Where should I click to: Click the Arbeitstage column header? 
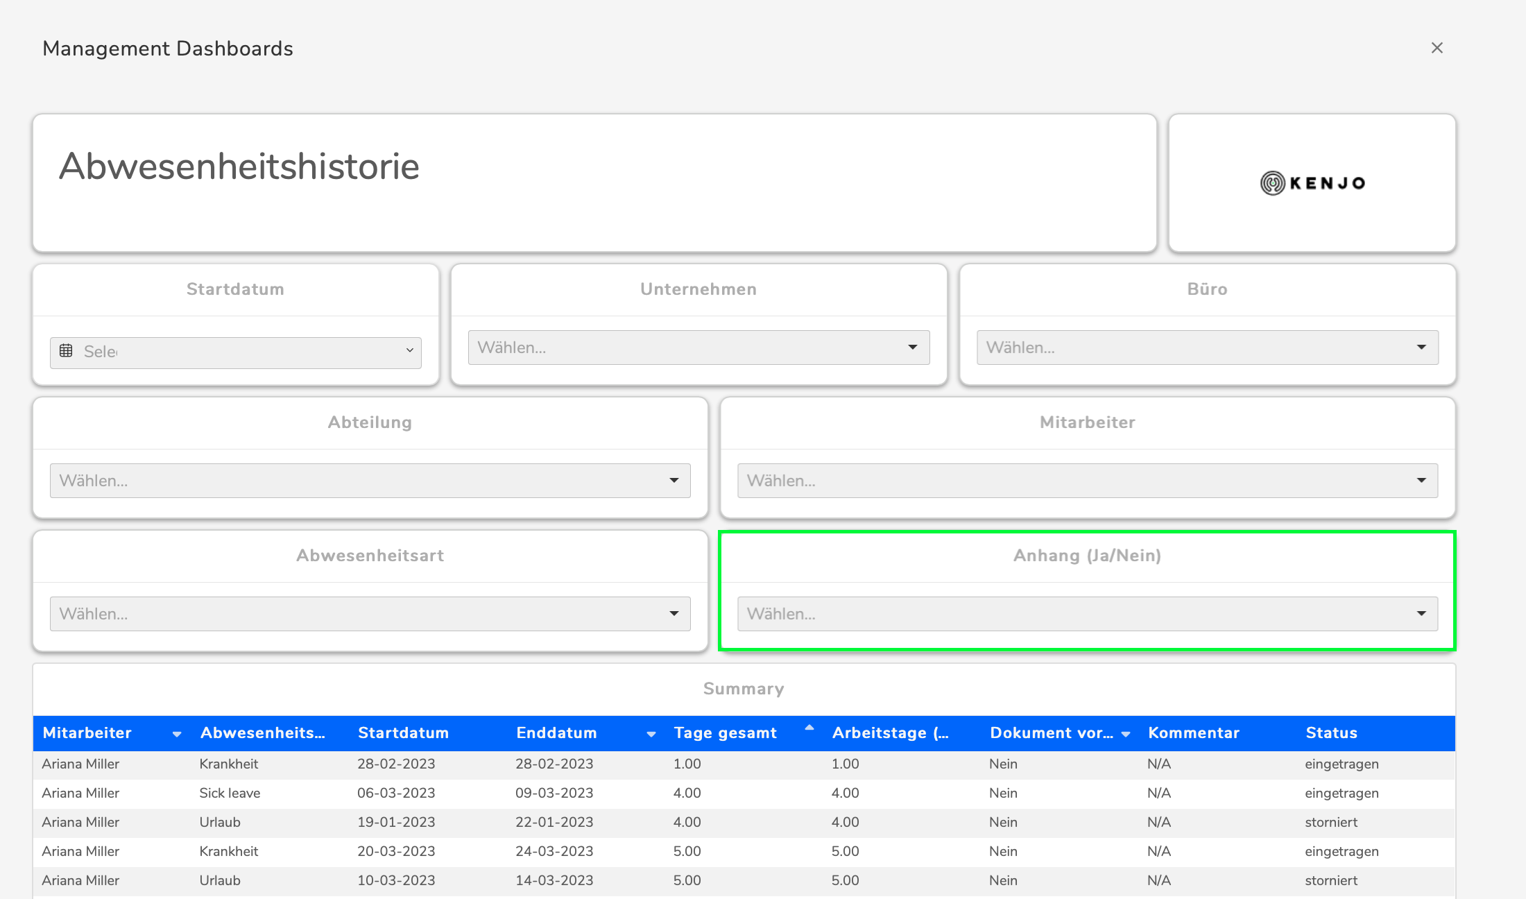point(889,733)
